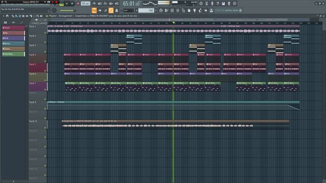326x183 pixels.
Task: Toggle the orange typing keyboard button
Action: [x=94, y=10]
